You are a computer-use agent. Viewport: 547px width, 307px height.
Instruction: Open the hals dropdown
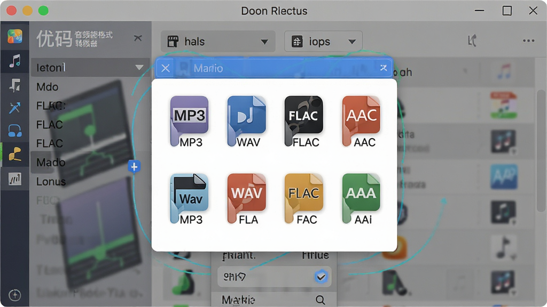(218, 42)
